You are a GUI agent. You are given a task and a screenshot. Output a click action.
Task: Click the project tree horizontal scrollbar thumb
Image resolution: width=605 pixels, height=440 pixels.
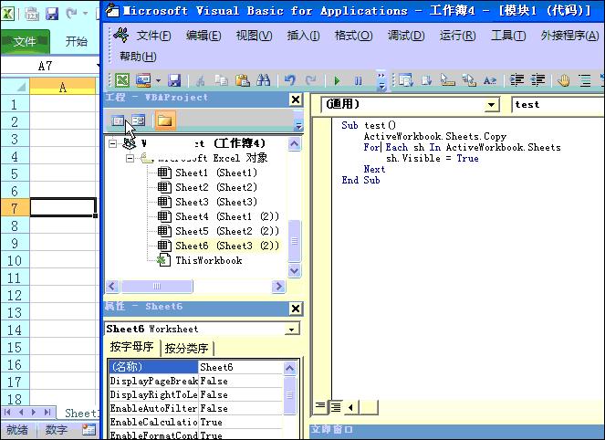click(157, 286)
